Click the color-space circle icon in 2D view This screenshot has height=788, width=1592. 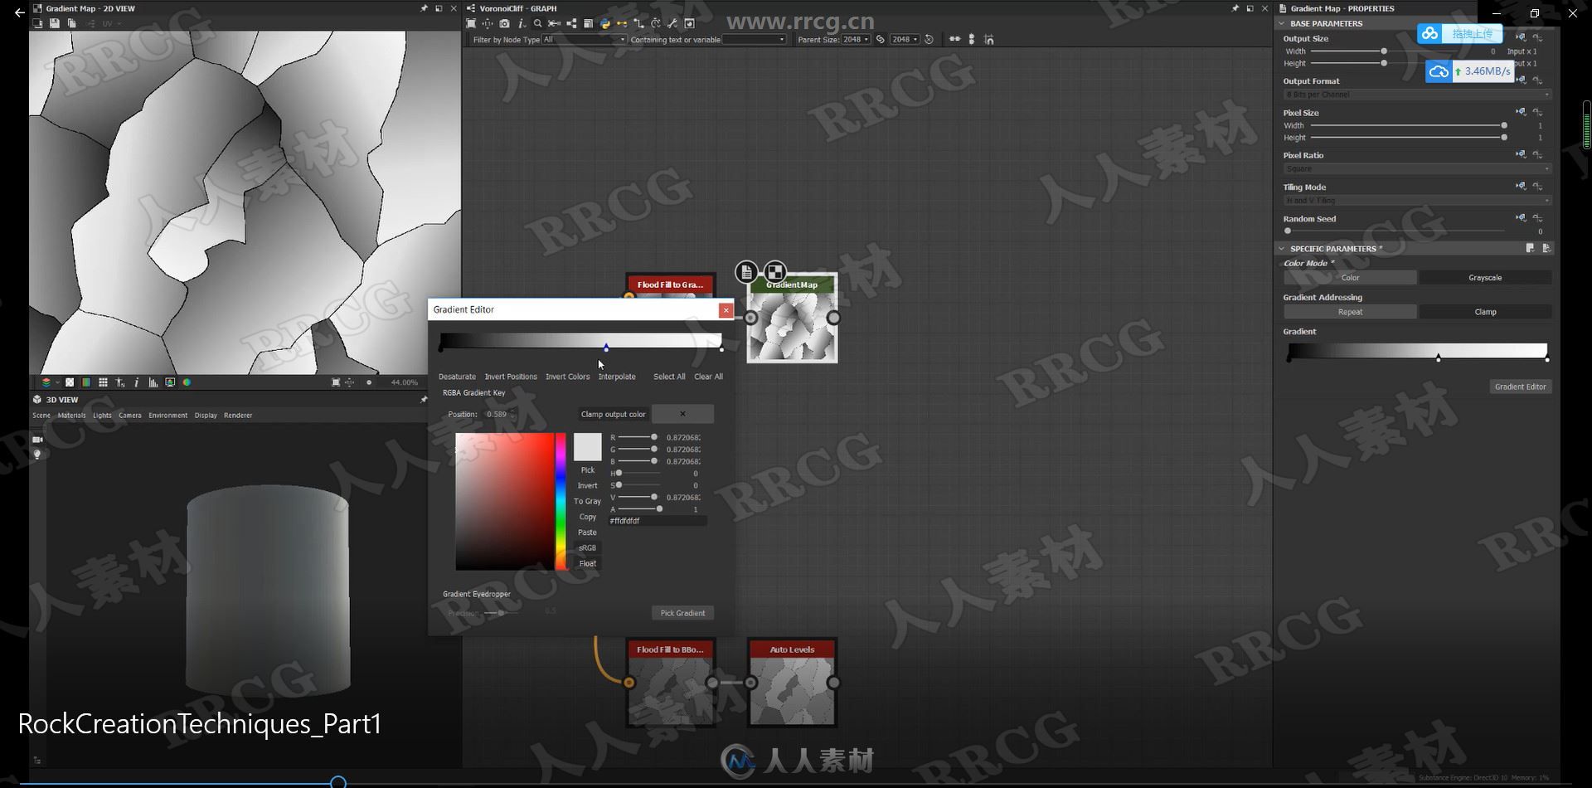coord(187,382)
